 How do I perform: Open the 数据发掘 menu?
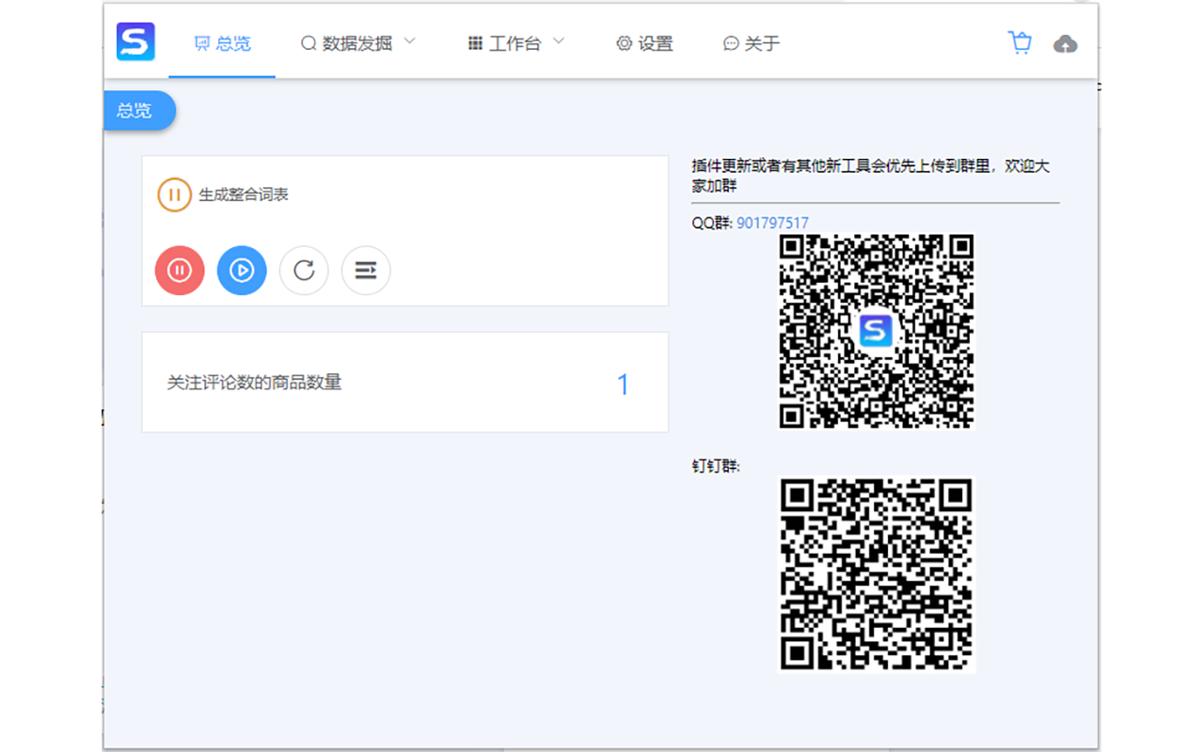click(x=357, y=43)
